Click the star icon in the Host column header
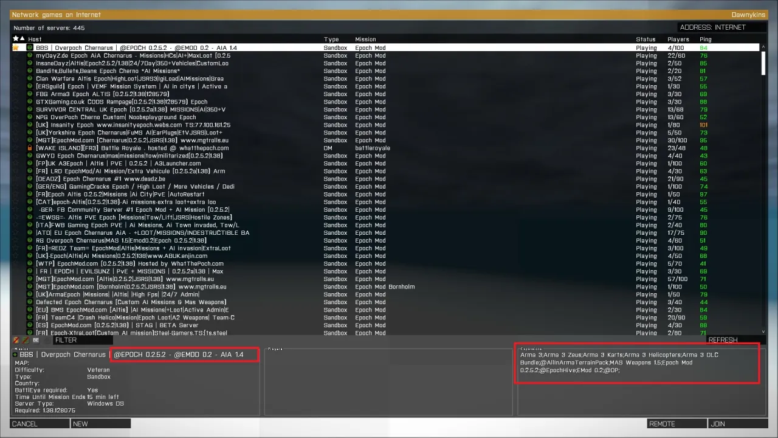This screenshot has width=778, height=438. 16,38
